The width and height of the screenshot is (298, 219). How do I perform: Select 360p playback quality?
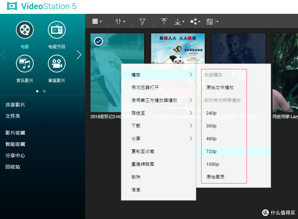[x=233, y=126]
